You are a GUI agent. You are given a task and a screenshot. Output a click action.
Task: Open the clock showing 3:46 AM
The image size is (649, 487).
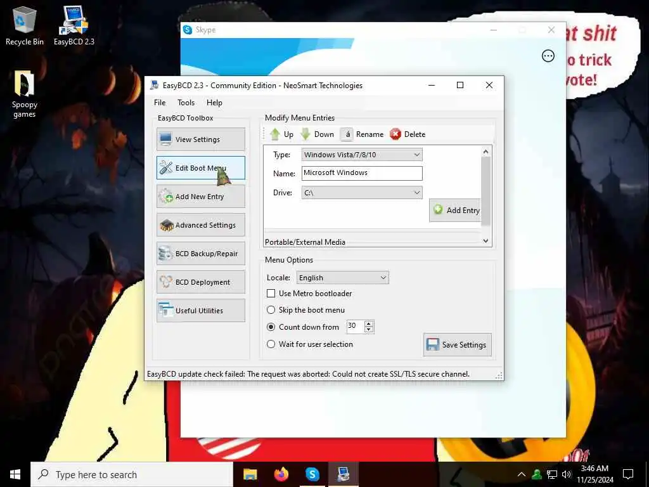(x=594, y=474)
